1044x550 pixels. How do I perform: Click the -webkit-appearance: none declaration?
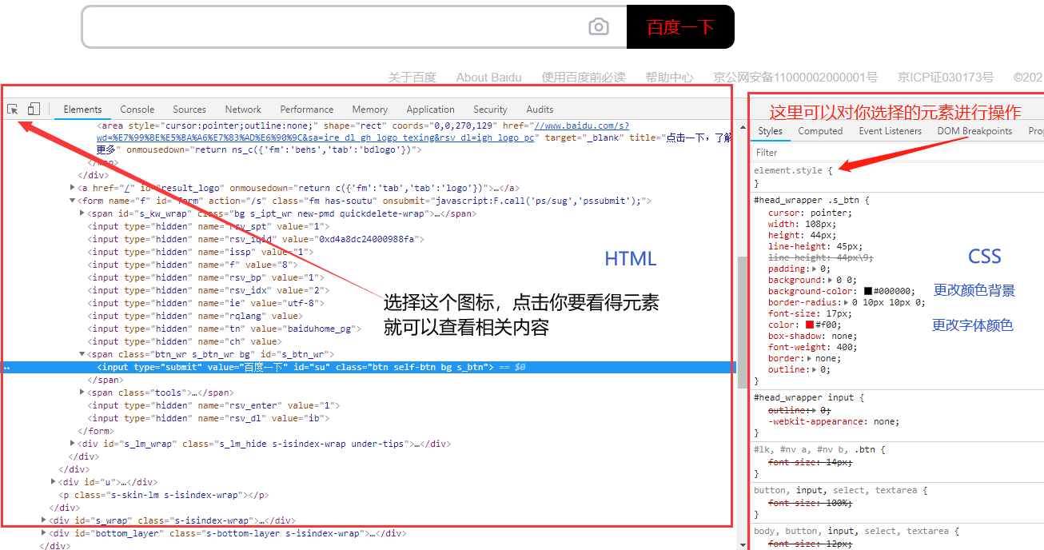click(834, 421)
